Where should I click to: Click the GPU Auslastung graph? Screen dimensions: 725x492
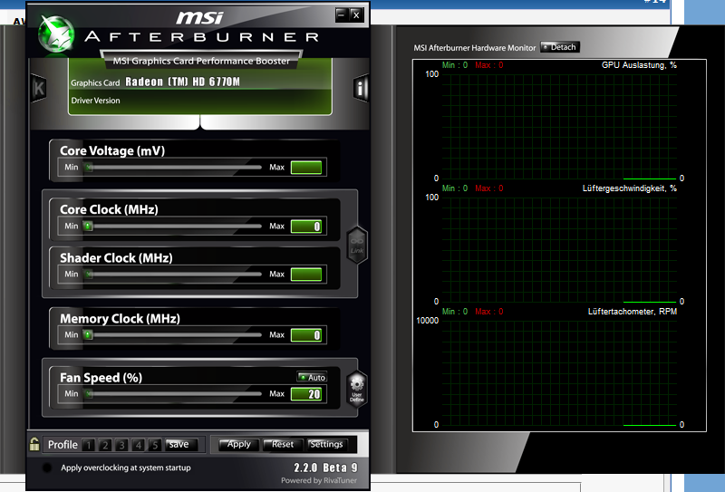tap(559, 126)
